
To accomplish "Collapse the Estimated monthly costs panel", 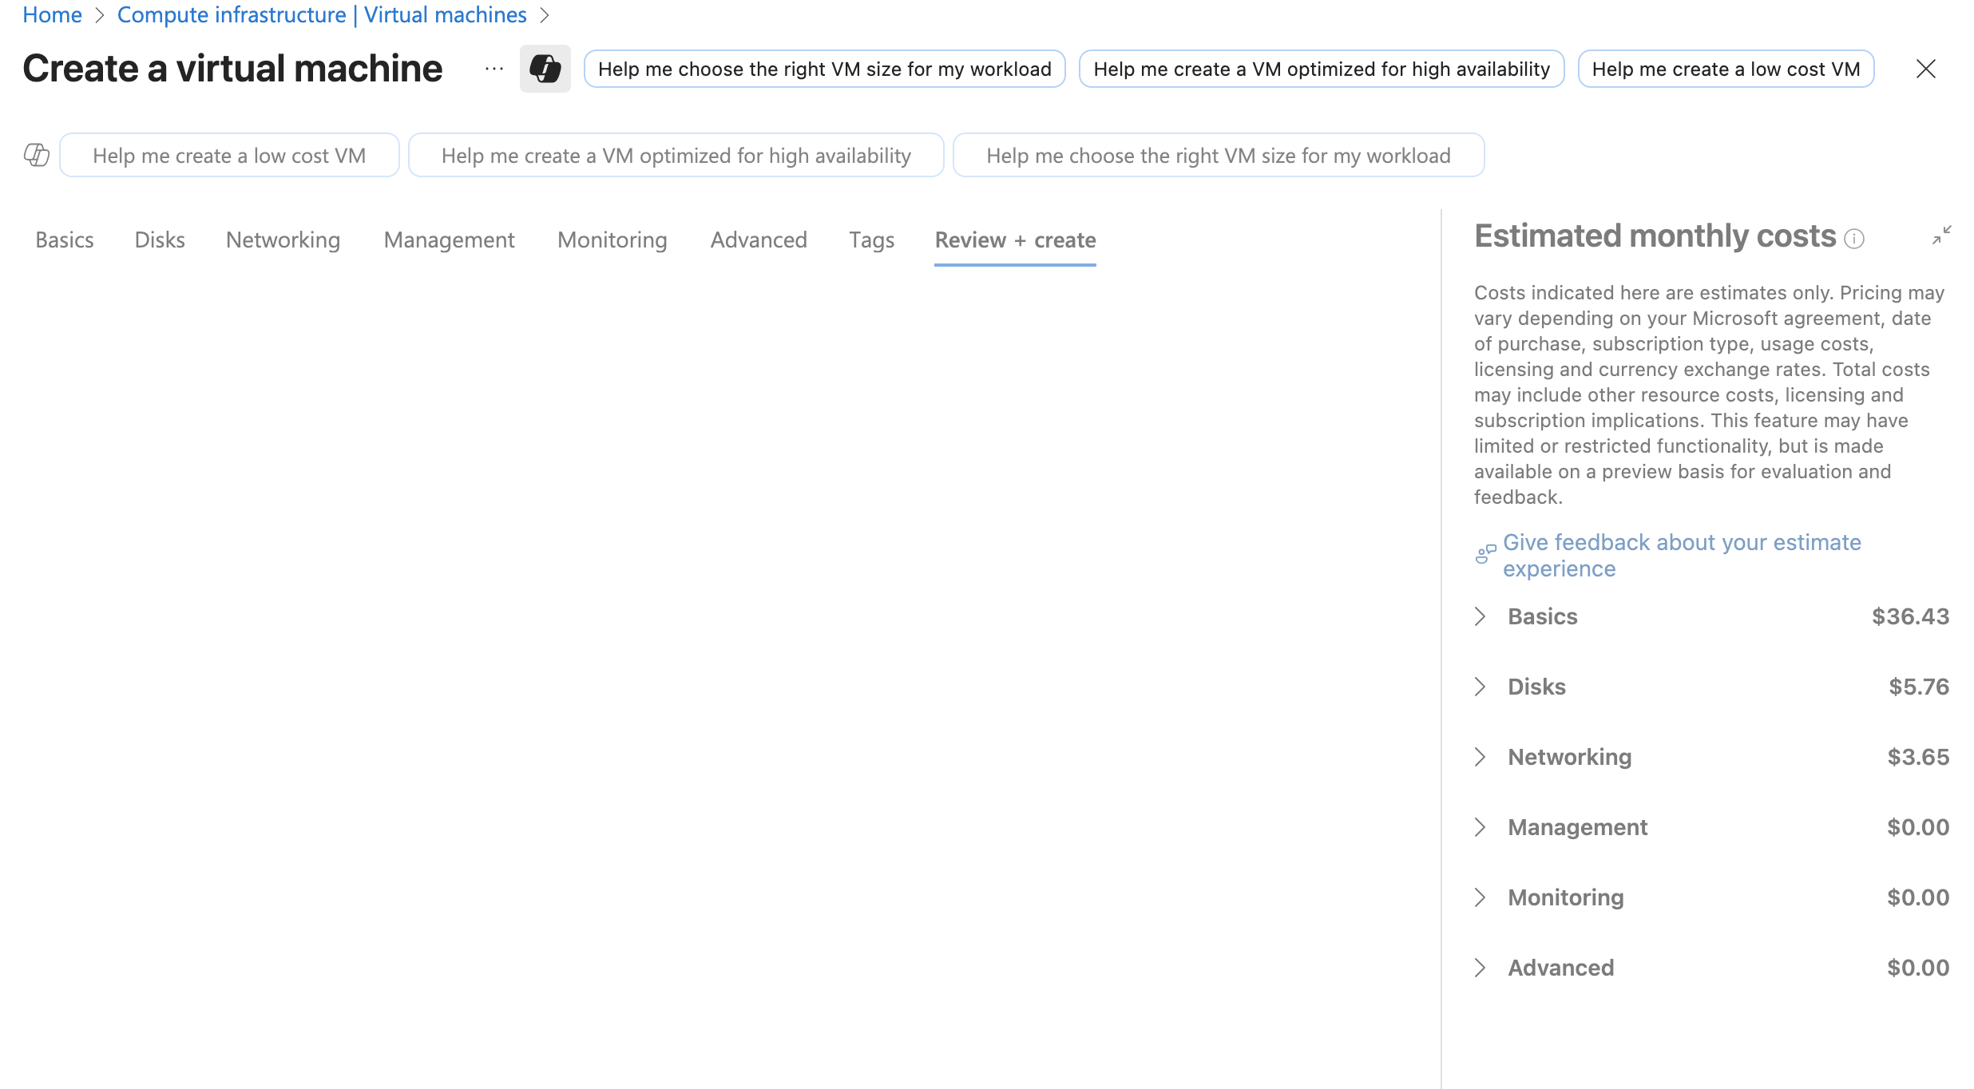I will coord(1942,235).
